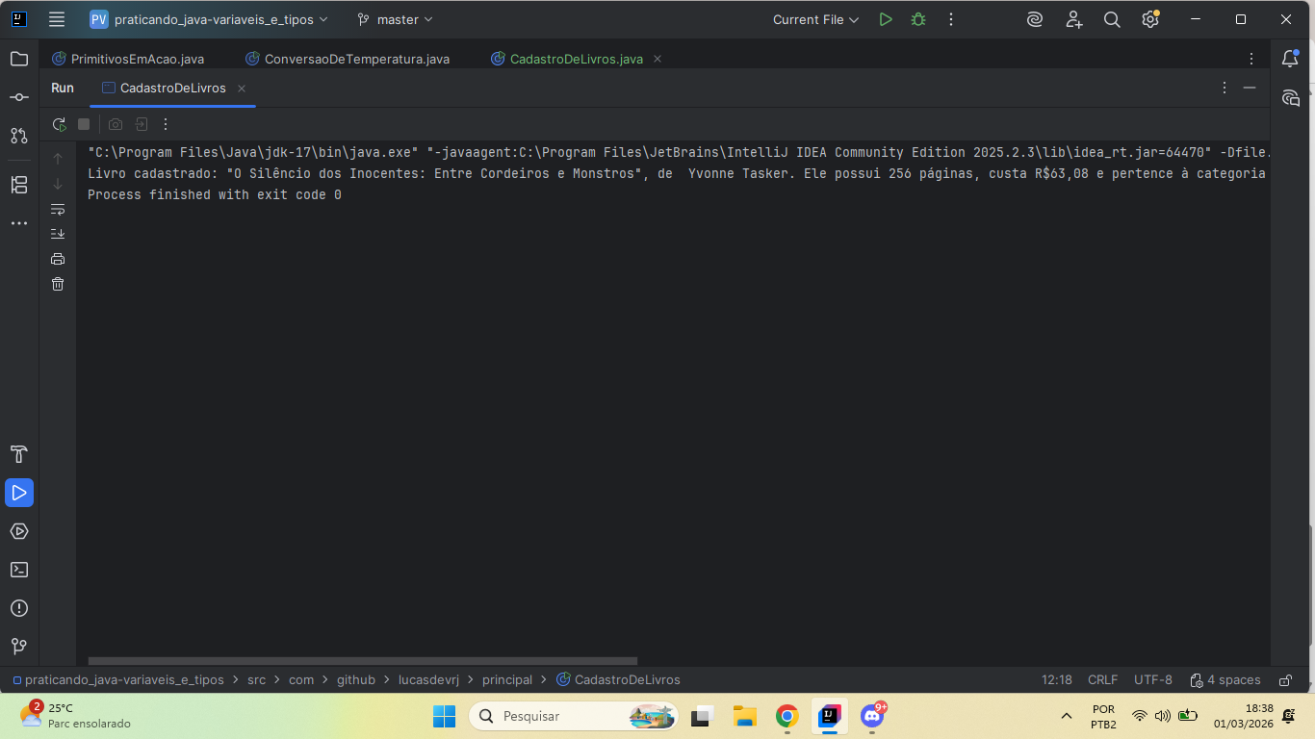This screenshot has height=739, width=1315.
Task: Open Code With Me
Action: (1073, 19)
